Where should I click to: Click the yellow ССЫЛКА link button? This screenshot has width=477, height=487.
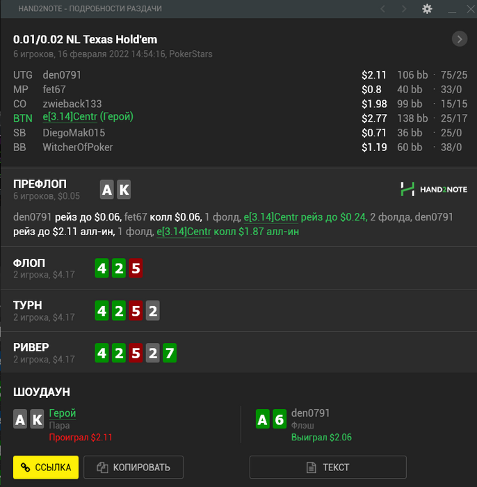[46, 467]
